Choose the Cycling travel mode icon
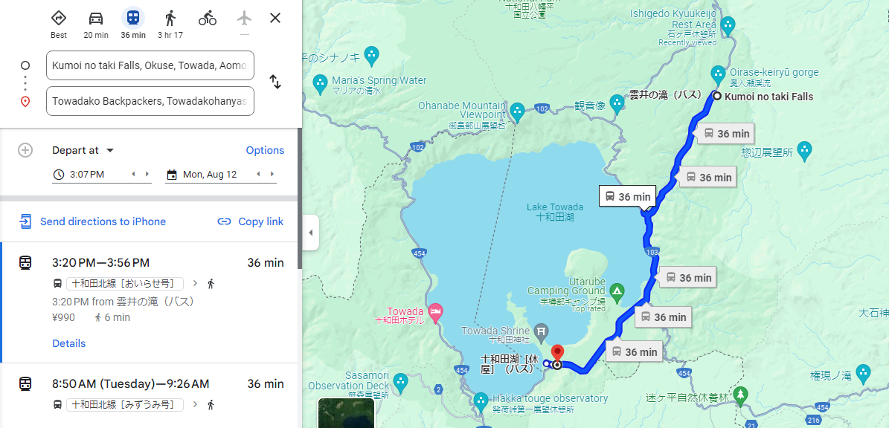The image size is (889, 428). [208, 18]
